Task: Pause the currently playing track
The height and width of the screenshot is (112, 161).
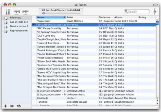Action: tap(8, 11)
